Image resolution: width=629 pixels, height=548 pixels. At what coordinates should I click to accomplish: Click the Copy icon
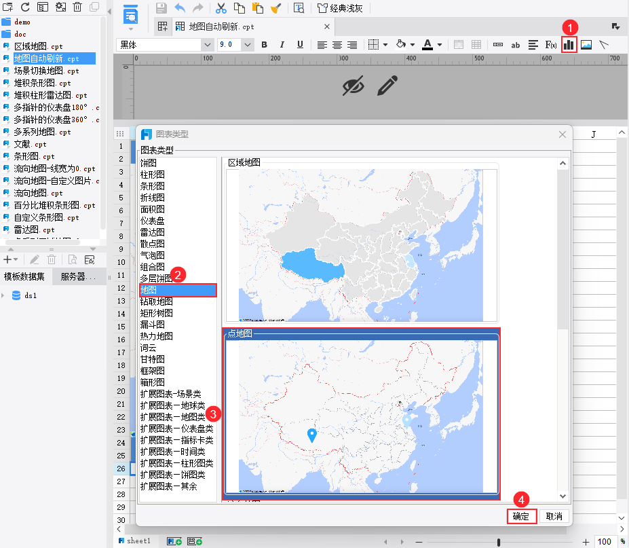click(240, 8)
